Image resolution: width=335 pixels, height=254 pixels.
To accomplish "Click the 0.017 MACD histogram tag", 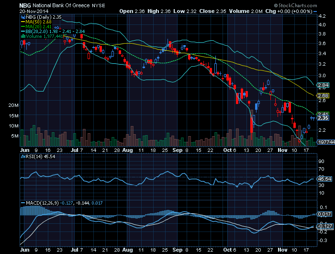I will coord(324,214).
